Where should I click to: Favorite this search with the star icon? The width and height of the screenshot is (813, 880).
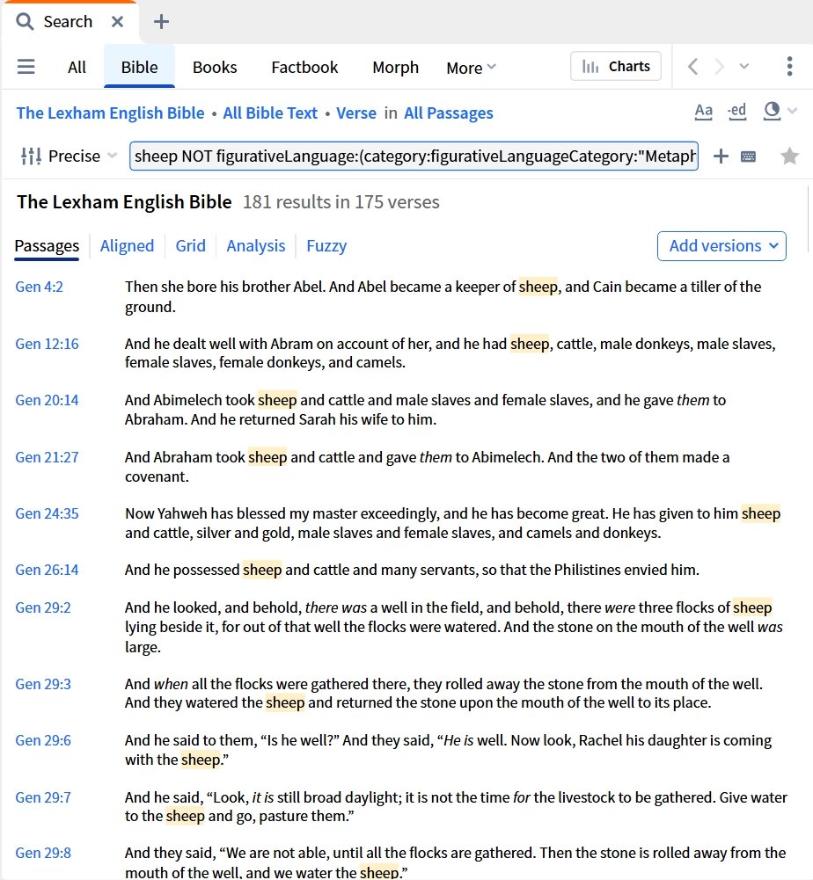pyautogui.click(x=789, y=156)
